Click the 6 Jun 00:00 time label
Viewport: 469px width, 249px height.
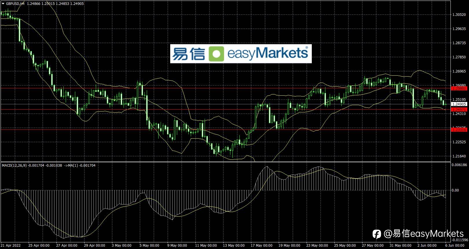click(455, 246)
